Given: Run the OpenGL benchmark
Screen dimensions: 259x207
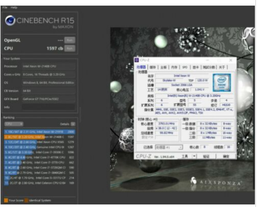Looking at the screenshot, I should [70, 40].
